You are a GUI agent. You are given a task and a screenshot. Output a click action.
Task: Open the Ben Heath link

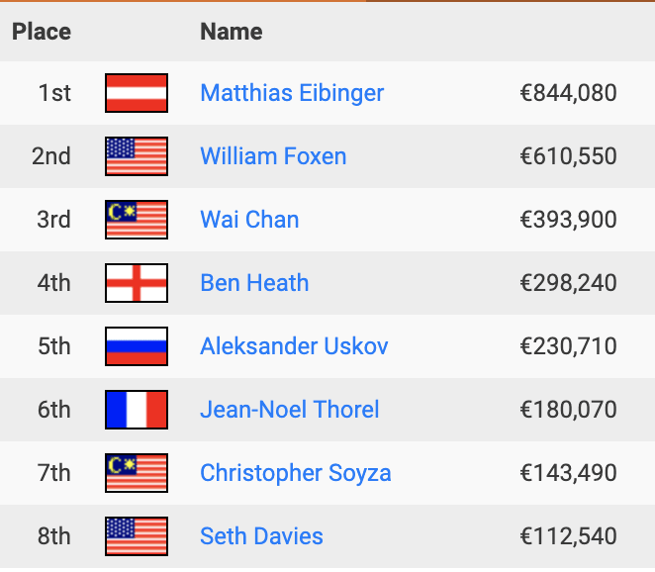coord(254,283)
